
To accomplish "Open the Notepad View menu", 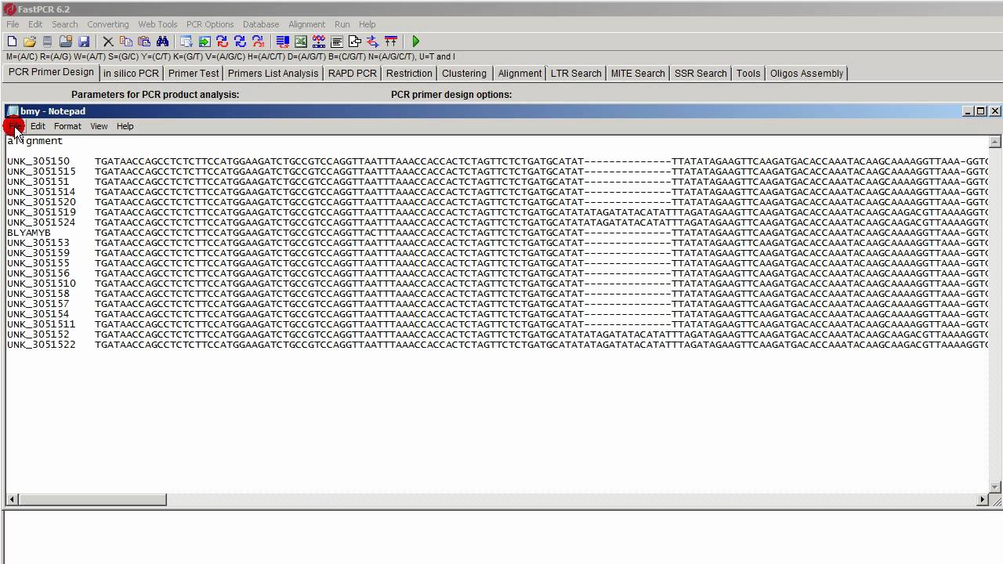I will [99, 126].
